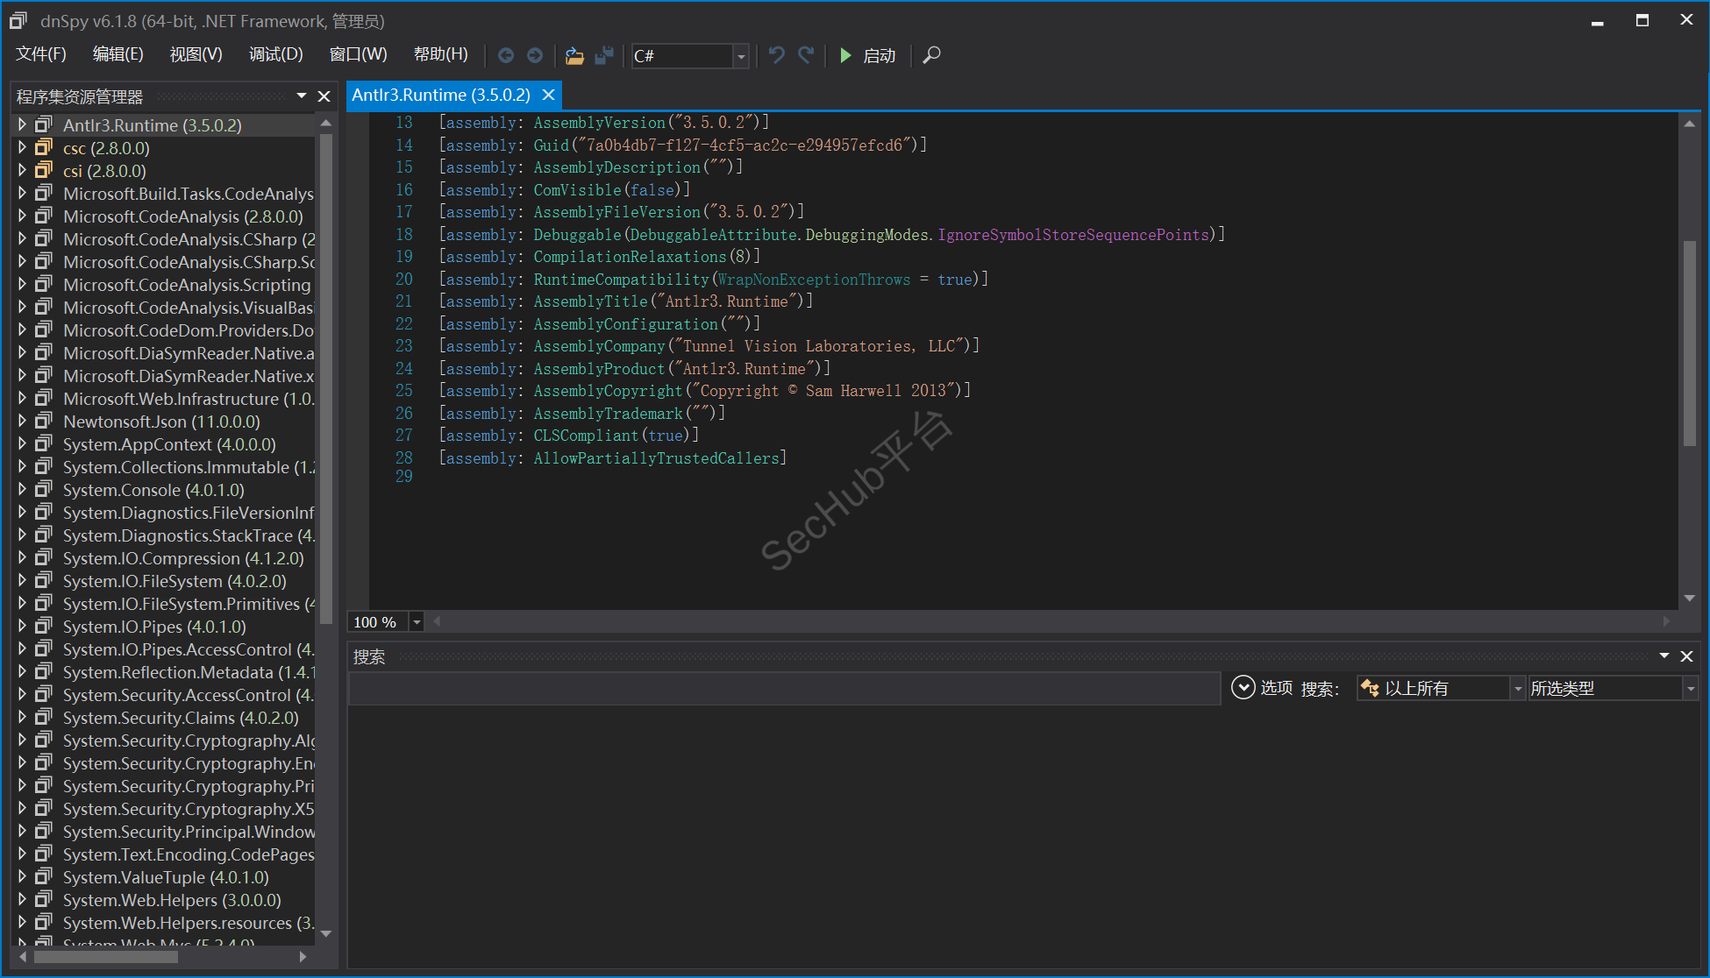The width and height of the screenshot is (1710, 978).
Task: Open search with the magnifier icon
Action: 932,55
